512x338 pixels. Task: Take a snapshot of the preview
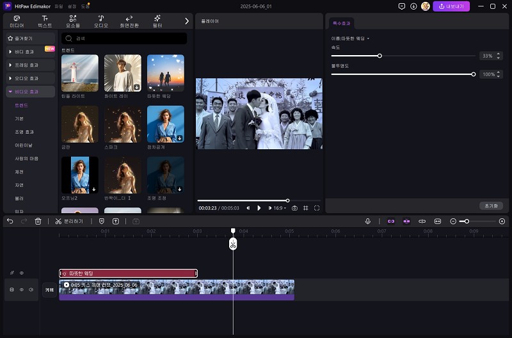click(294, 208)
